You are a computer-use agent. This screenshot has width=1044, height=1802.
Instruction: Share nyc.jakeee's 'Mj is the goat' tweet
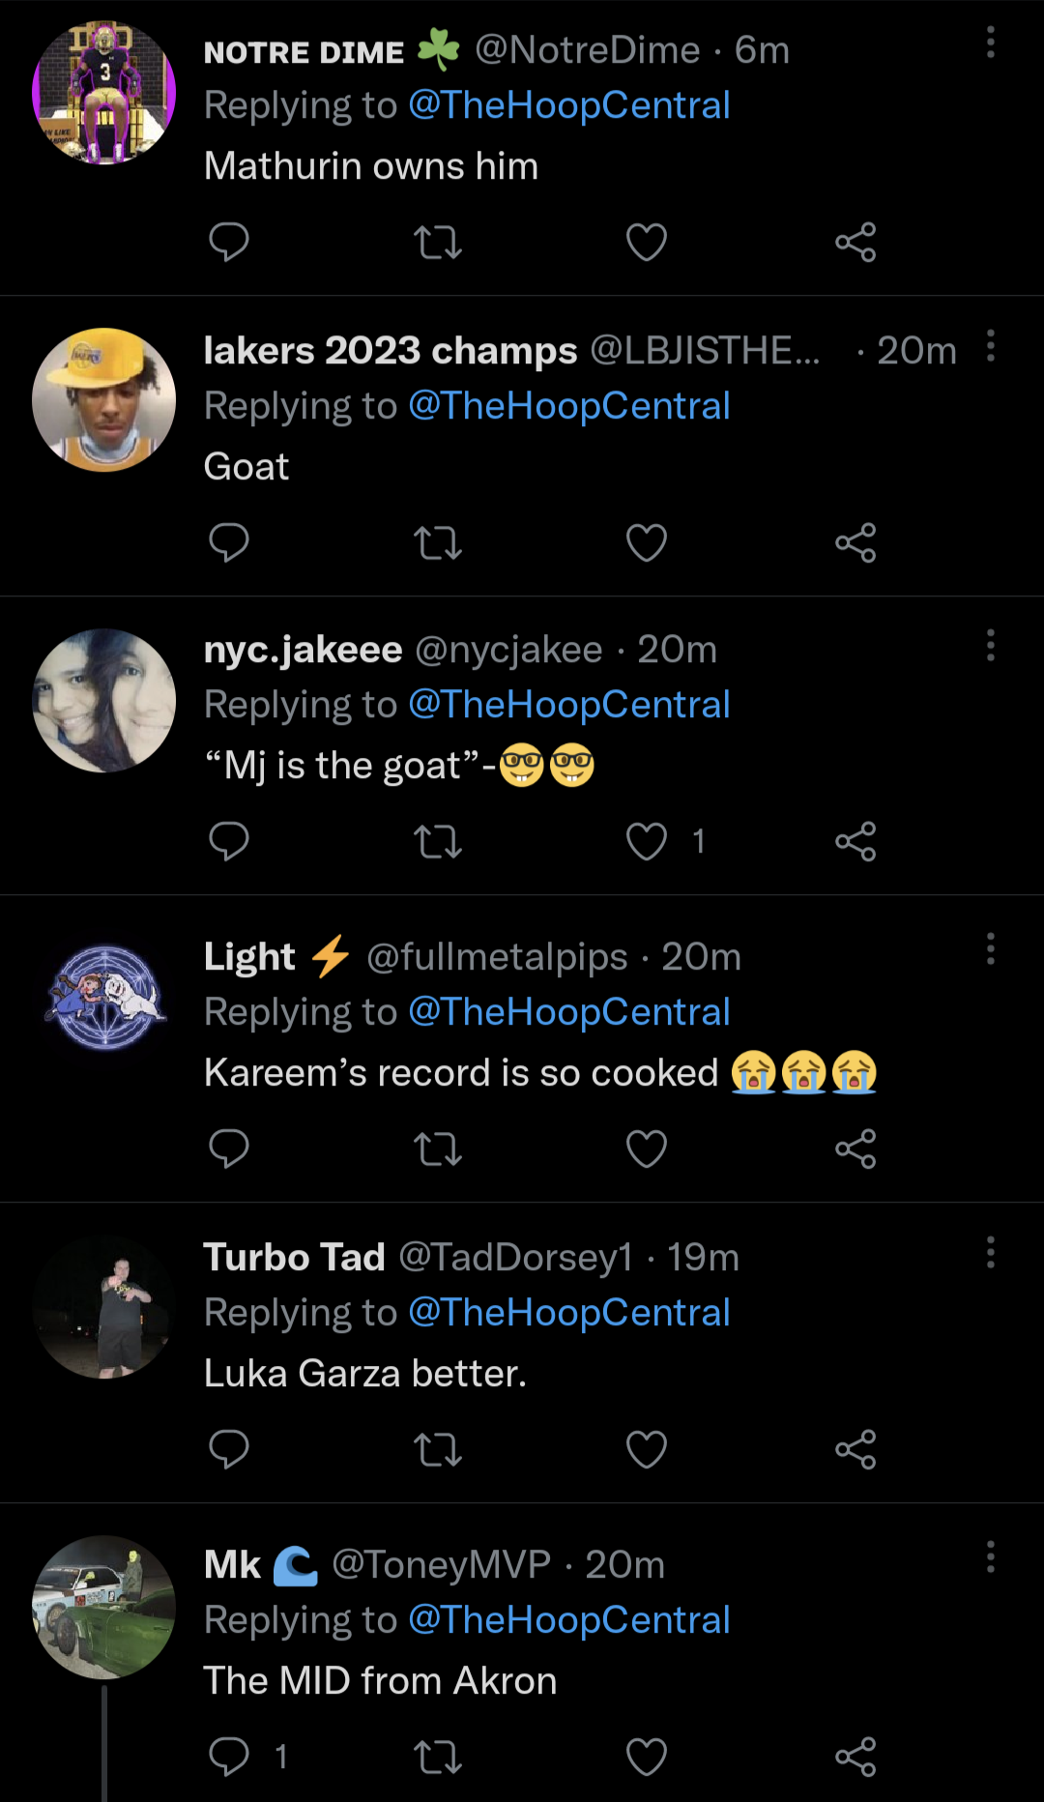[x=855, y=841]
